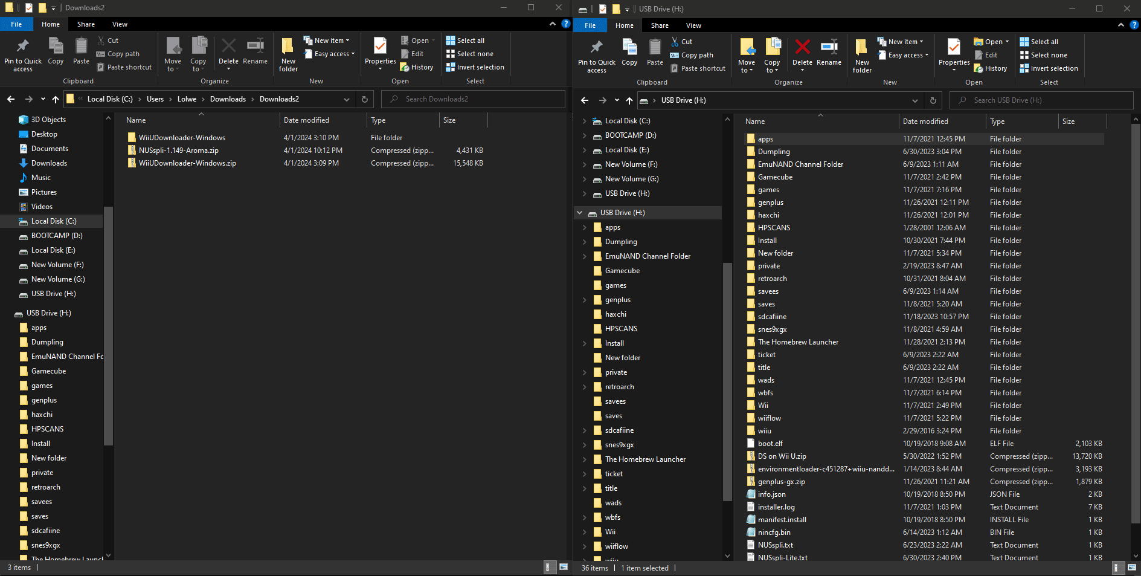1141x576 pixels.
Task: Go back in USB Drive window
Action: pos(585,100)
